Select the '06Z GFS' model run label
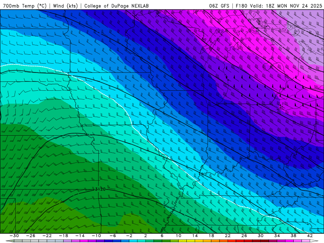Screen dimensions: 324x243 click(219, 6)
